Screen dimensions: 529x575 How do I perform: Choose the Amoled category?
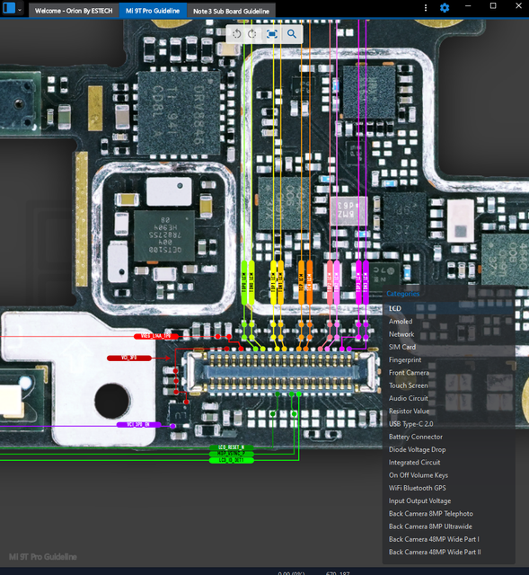[449, 322]
